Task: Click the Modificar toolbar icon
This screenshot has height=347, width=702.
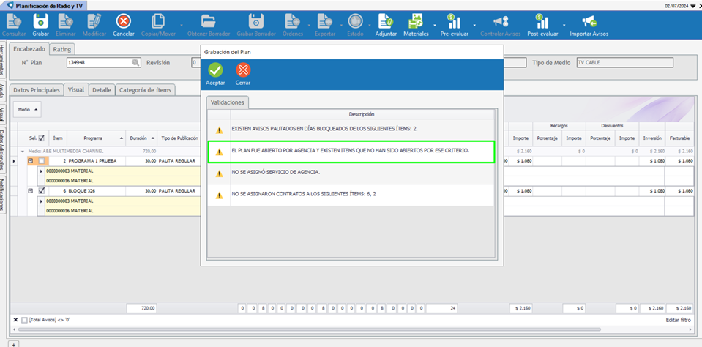Action: (94, 21)
